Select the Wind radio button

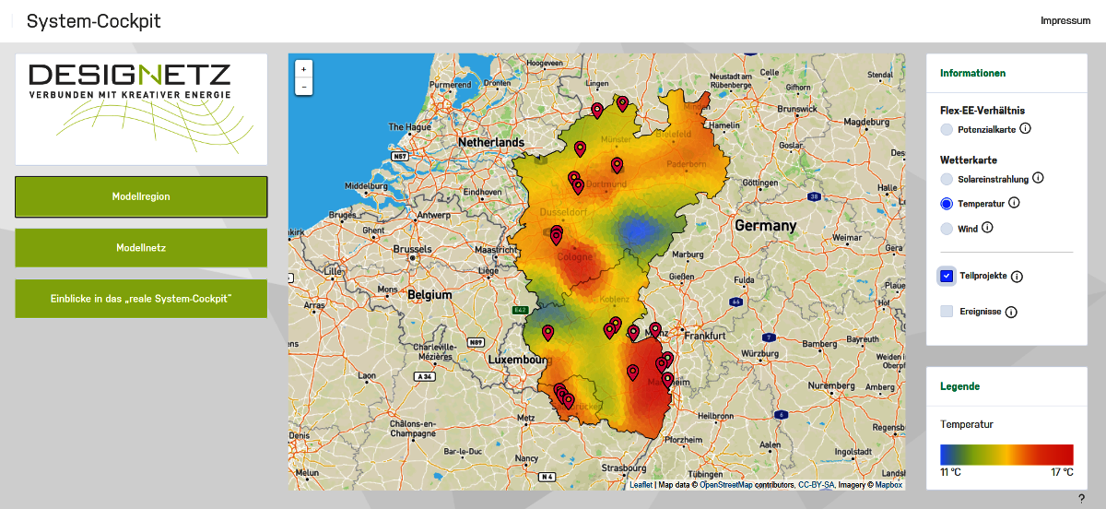coord(947,229)
